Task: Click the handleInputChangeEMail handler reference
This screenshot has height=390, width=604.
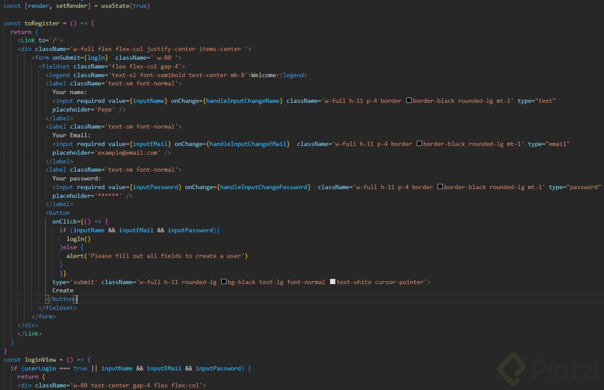Action: [248, 144]
